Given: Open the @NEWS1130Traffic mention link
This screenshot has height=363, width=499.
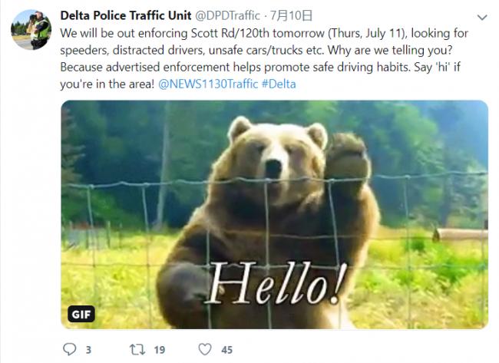Looking at the screenshot, I should (208, 84).
